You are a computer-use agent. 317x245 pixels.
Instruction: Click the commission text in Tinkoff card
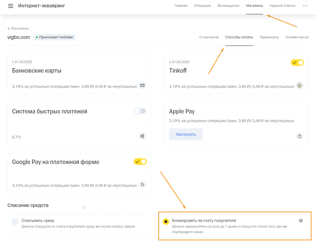(x=232, y=87)
